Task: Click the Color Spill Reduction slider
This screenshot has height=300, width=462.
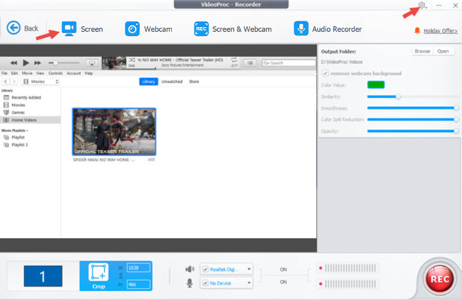Action: (412, 120)
